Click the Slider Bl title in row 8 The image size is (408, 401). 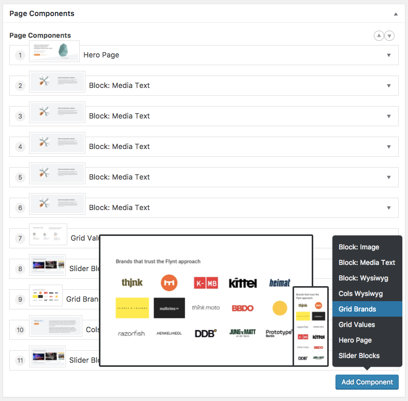[84, 269]
